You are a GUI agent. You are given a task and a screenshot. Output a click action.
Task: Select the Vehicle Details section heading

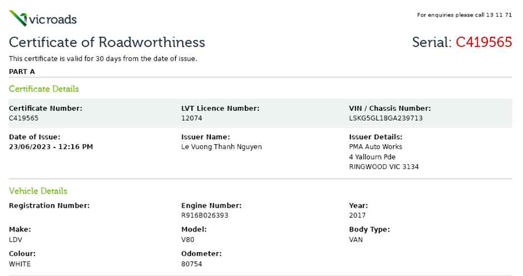[x=38, y=191]
